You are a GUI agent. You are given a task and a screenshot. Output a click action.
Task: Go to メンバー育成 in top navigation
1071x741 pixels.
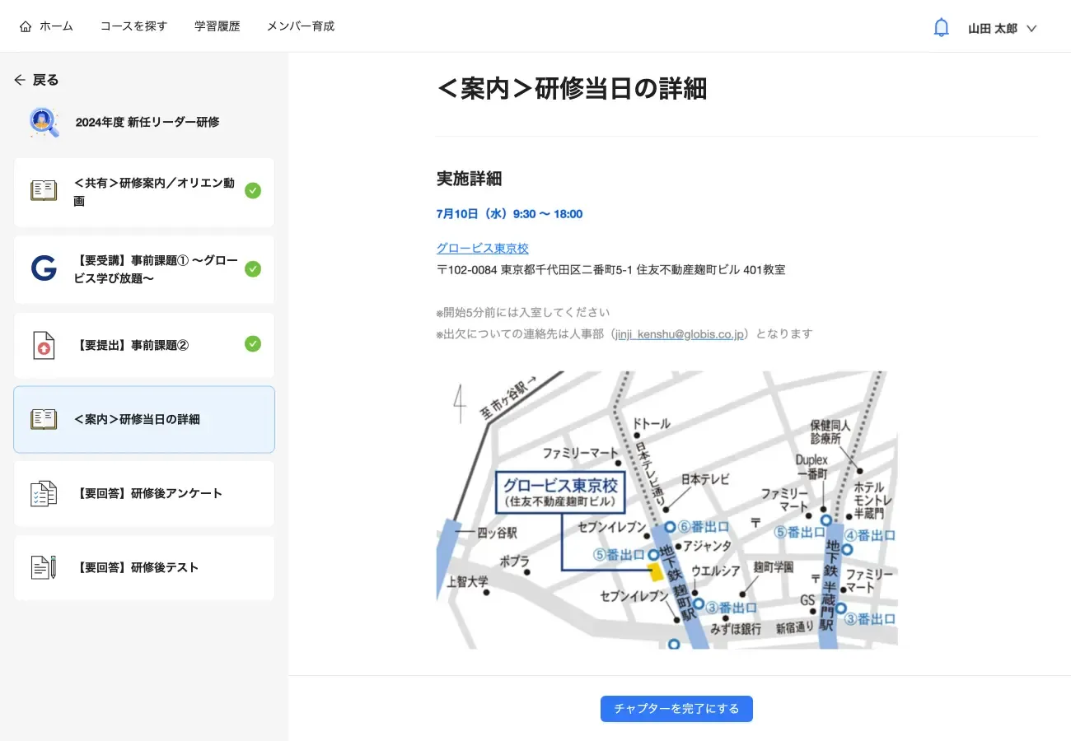click(301, 26)
